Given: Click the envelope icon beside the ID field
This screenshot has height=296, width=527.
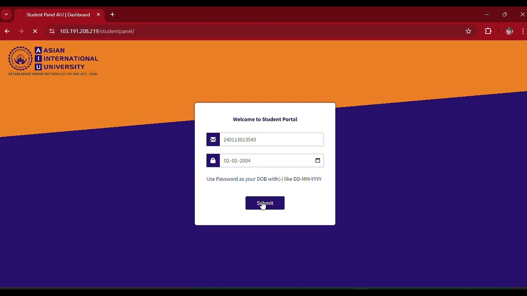Looking at the screenshot, I should (x=213, y=139).
